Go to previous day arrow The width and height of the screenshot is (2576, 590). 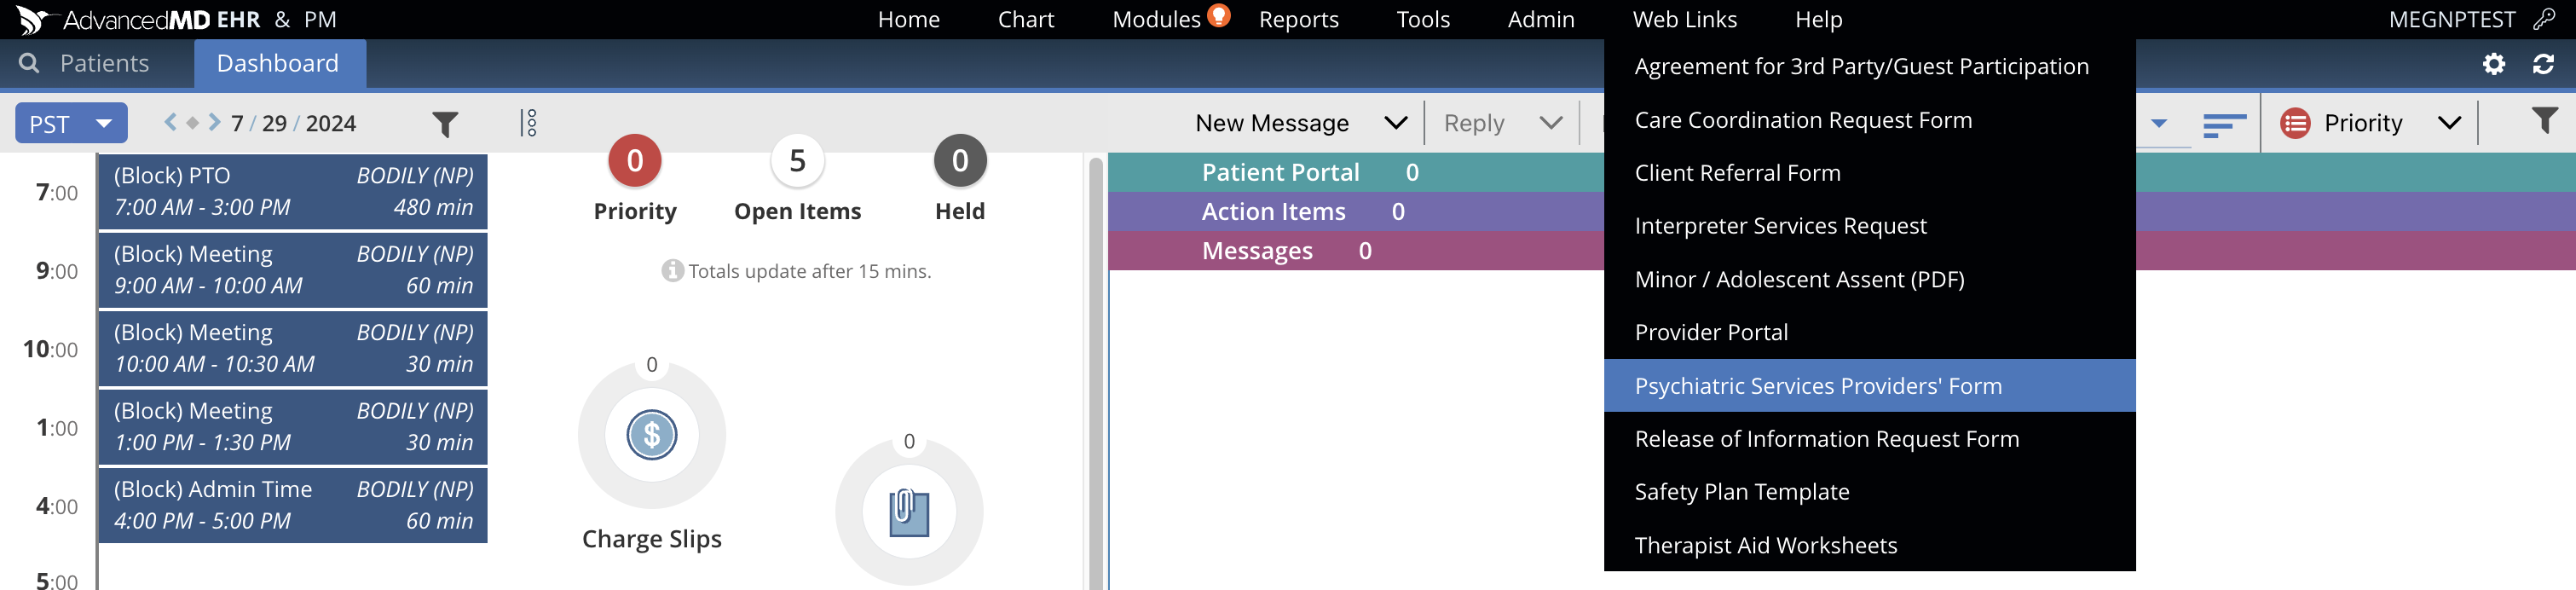click(170, 122)
